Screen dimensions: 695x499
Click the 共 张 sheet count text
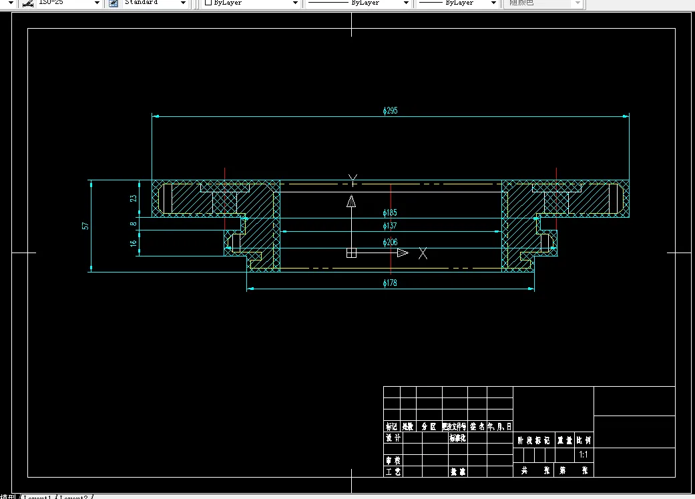point(535,470)
